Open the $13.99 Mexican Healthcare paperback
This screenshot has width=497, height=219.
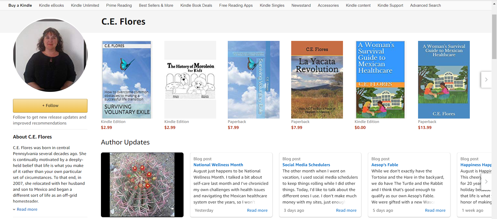(444, 80)
